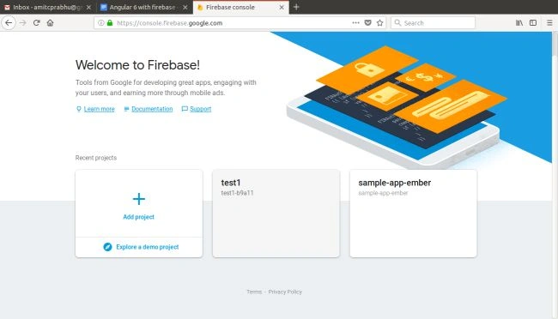Open the Firefox hamburger menu

point(549,23)
